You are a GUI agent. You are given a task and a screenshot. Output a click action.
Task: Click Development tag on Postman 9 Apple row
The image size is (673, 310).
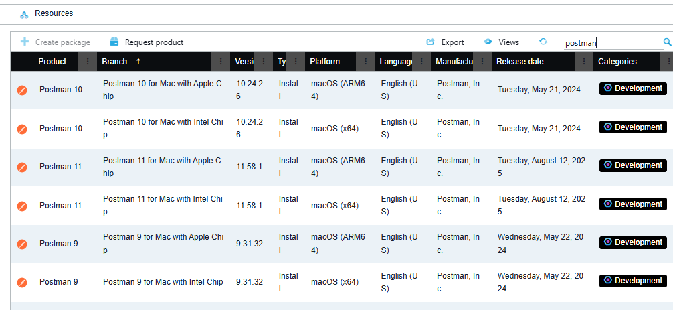(633, 242)
